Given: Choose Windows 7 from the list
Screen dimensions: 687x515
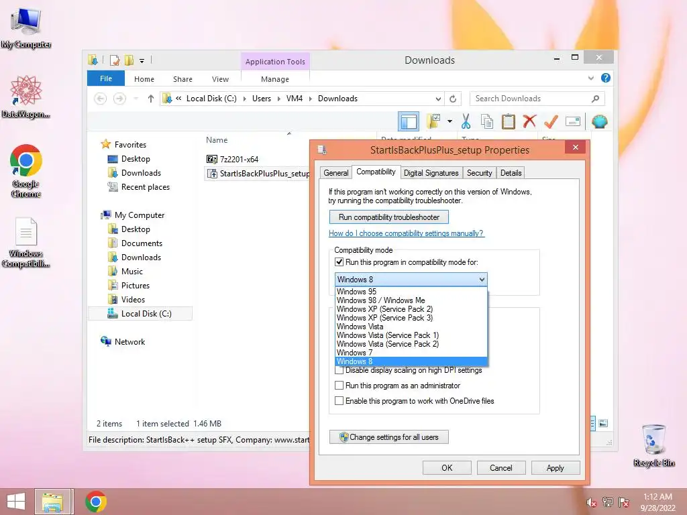Looking at the screenshot, I should tap(411, 353).
